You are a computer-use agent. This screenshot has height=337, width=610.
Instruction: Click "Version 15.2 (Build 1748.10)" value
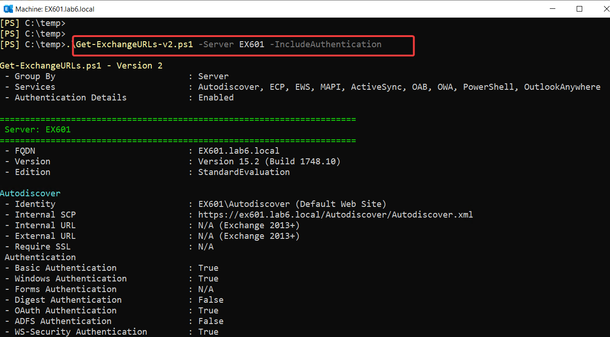click(x=270, y=162)
